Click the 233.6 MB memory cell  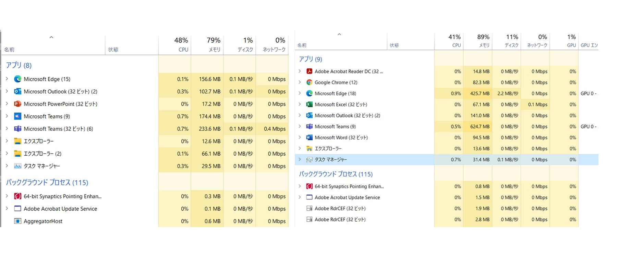207,129
